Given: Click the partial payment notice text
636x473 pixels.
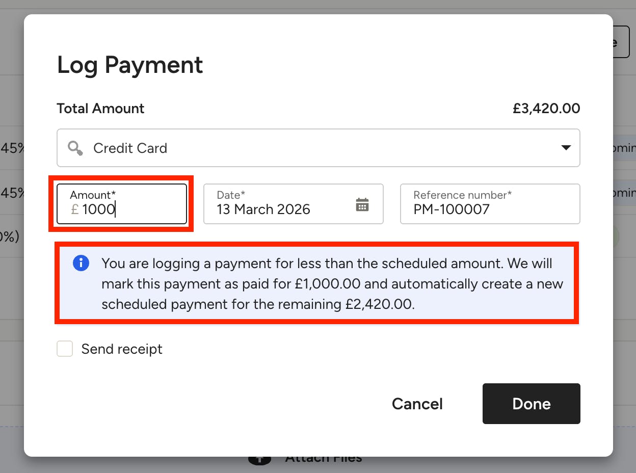Looking at the screenshot, I should (332, 284).
